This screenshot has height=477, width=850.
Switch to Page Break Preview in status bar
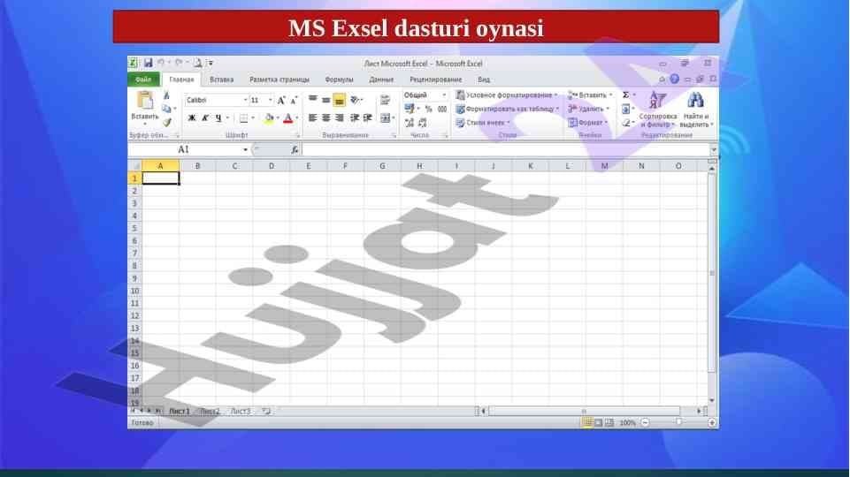pyautogui.click(x=609, y=422)
